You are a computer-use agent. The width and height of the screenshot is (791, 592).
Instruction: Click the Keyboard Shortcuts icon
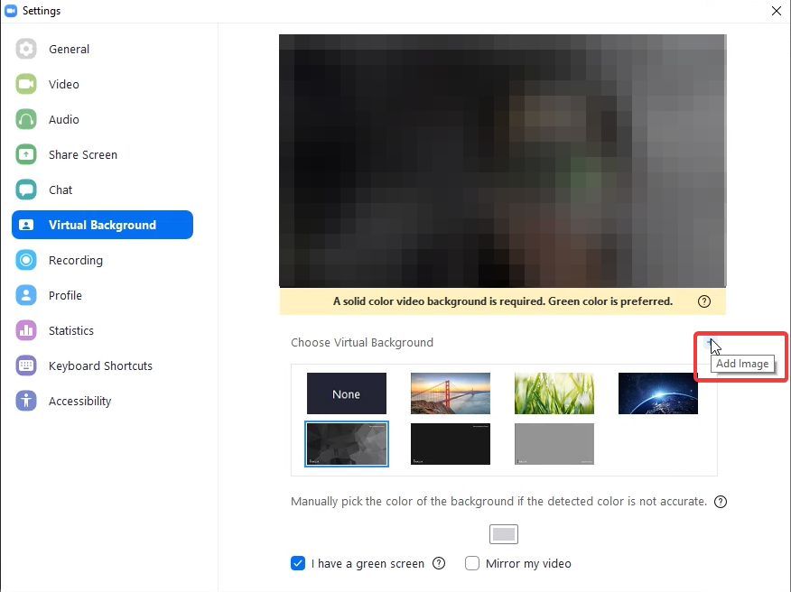[x=25, y=365]
